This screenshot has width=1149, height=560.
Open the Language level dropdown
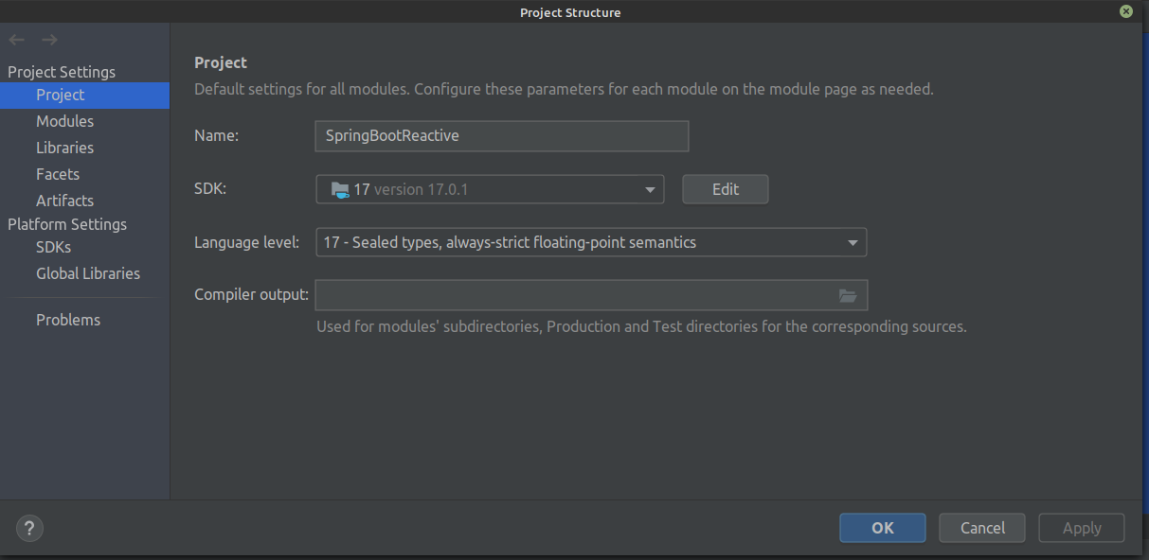tap(591, 242)
